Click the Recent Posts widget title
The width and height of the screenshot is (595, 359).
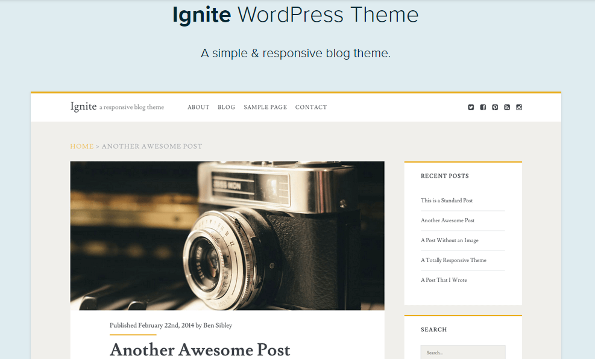tap(445, 176)
